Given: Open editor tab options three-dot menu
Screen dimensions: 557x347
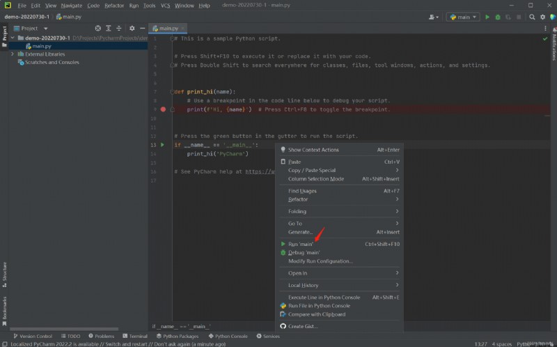Looking at the screenshot, I should [x=545, y=29].
